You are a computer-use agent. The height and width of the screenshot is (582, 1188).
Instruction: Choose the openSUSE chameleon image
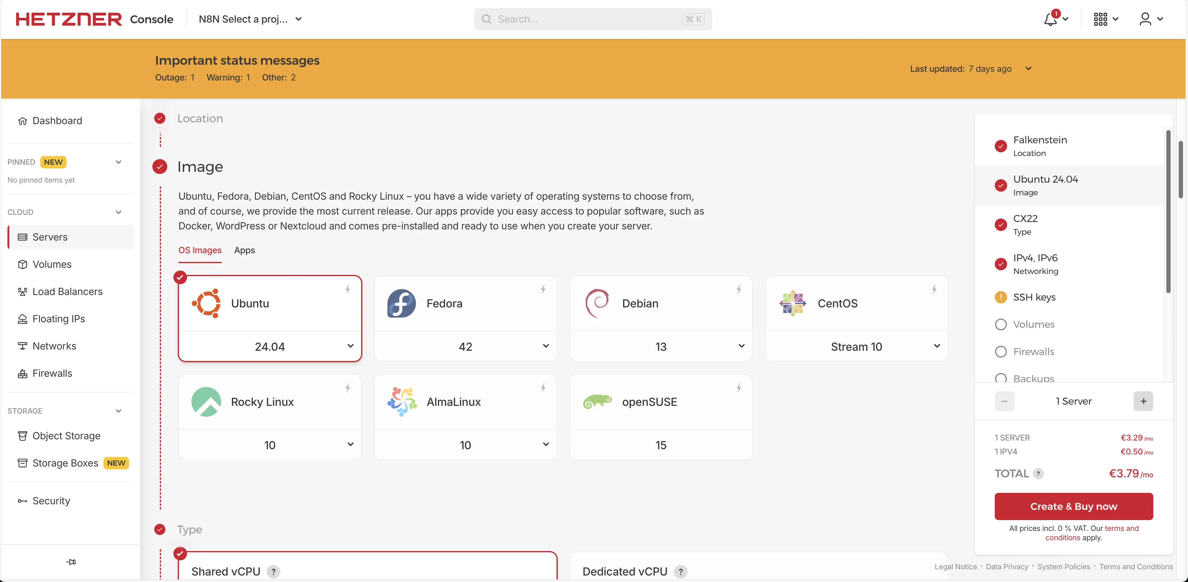[x=597, y=402]
